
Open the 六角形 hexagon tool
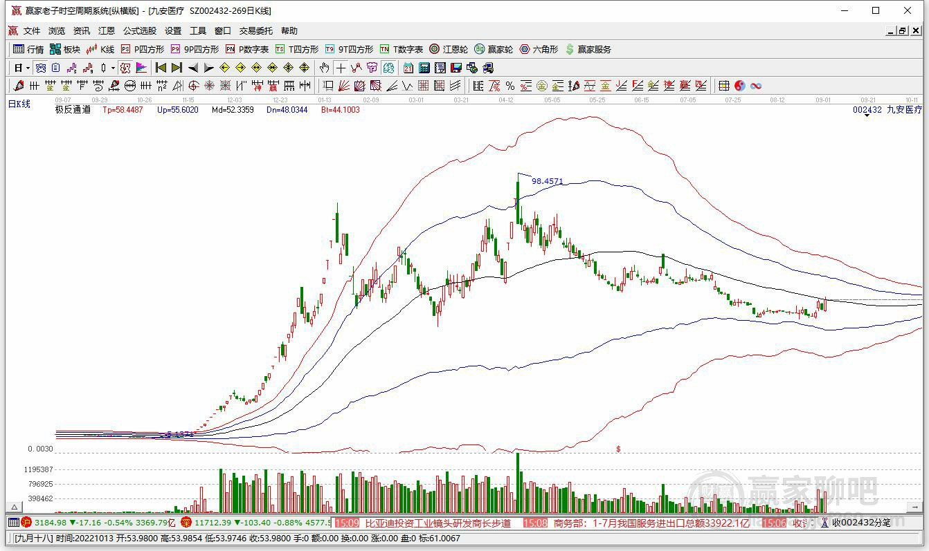[x=539, y=49]
